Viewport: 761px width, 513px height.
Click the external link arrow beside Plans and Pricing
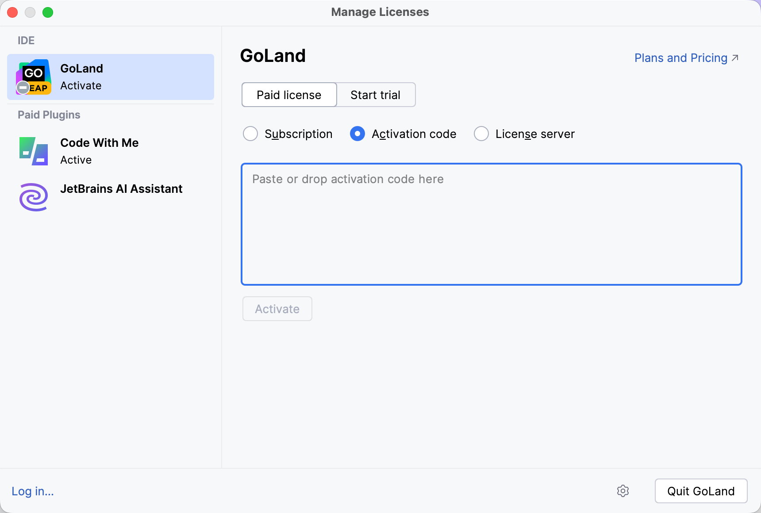[735, 57]
